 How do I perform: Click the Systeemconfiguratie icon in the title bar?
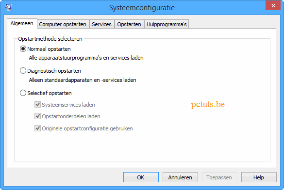[x=8, y=7]
